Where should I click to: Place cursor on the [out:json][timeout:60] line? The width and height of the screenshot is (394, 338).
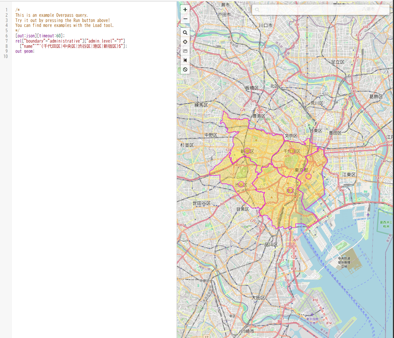click(40, 36)
